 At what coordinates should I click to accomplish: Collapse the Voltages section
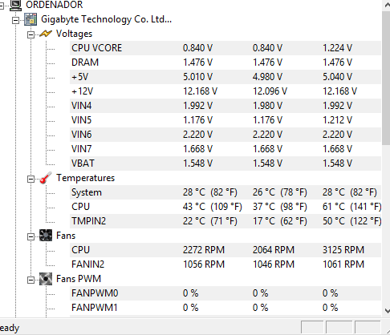click(30, 34)
